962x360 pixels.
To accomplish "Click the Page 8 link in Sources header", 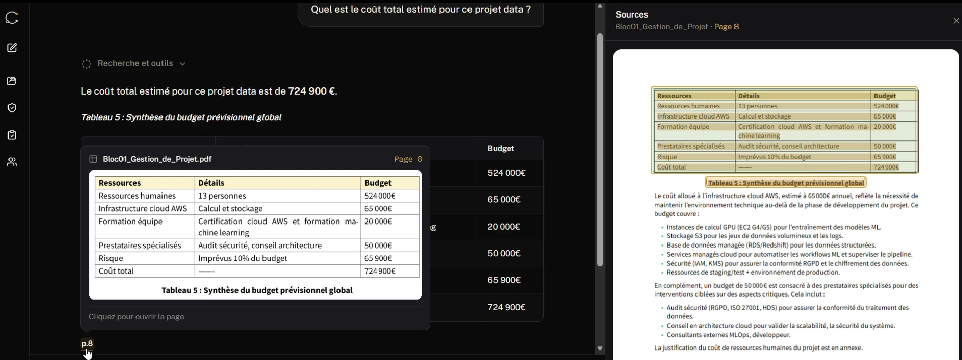I will [x=726, y=27].
